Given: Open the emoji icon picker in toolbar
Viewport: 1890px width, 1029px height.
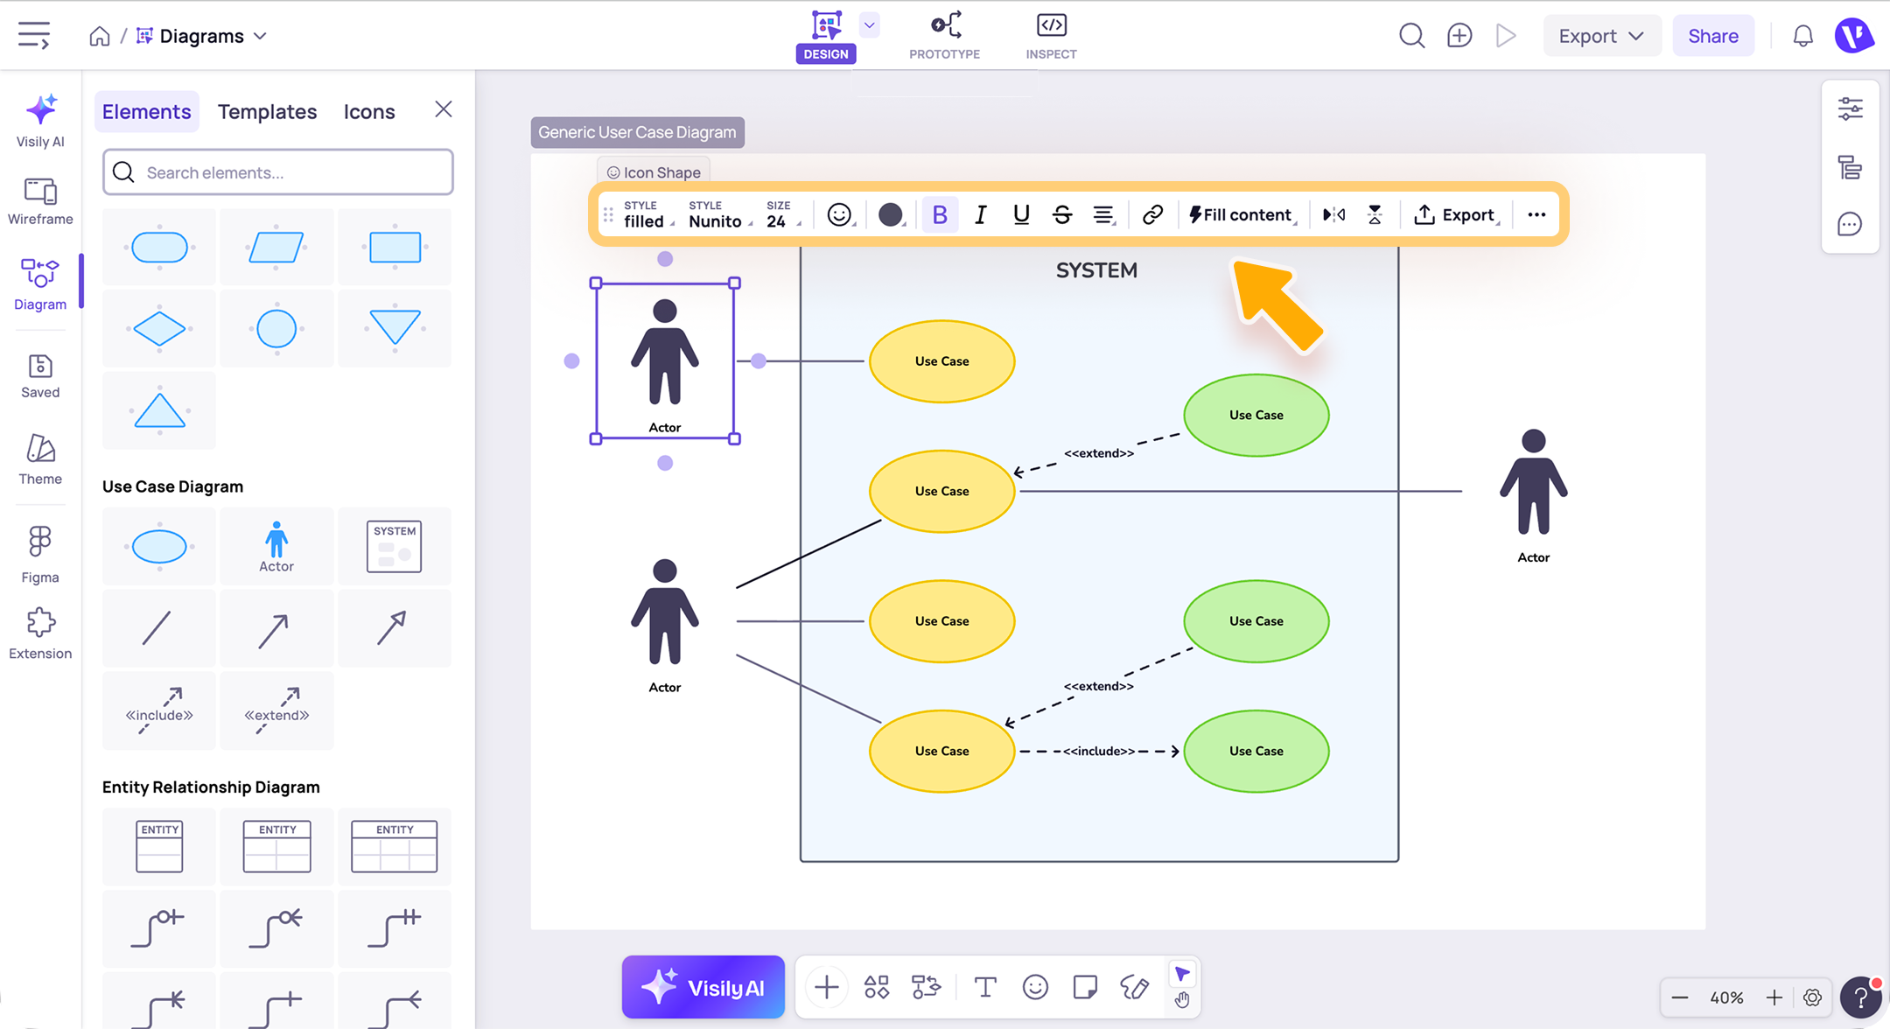Looking at the screenshot, I should (x=839, y=214).
